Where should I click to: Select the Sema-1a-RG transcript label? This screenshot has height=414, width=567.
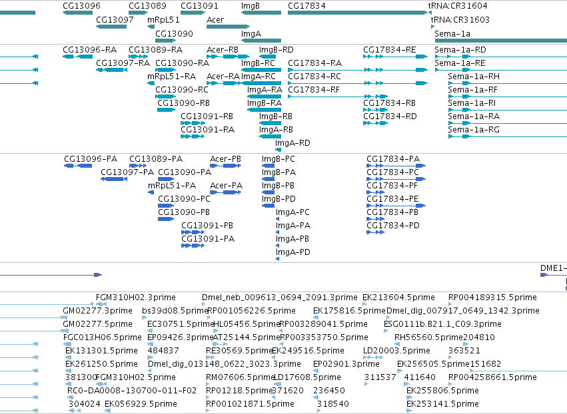coord(474,130)
